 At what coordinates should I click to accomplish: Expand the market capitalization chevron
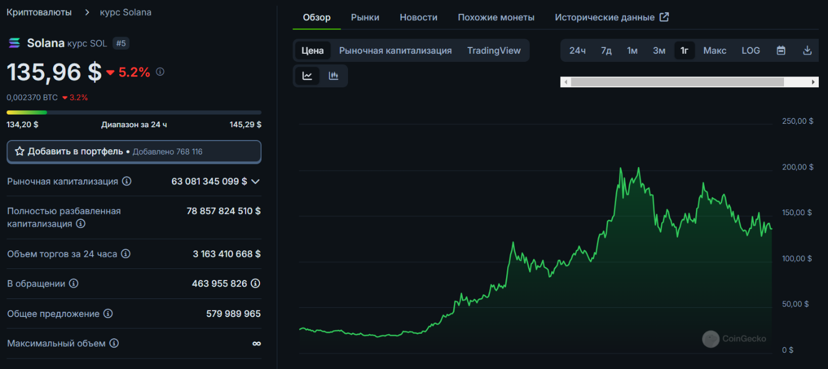(x=255, y=182)
